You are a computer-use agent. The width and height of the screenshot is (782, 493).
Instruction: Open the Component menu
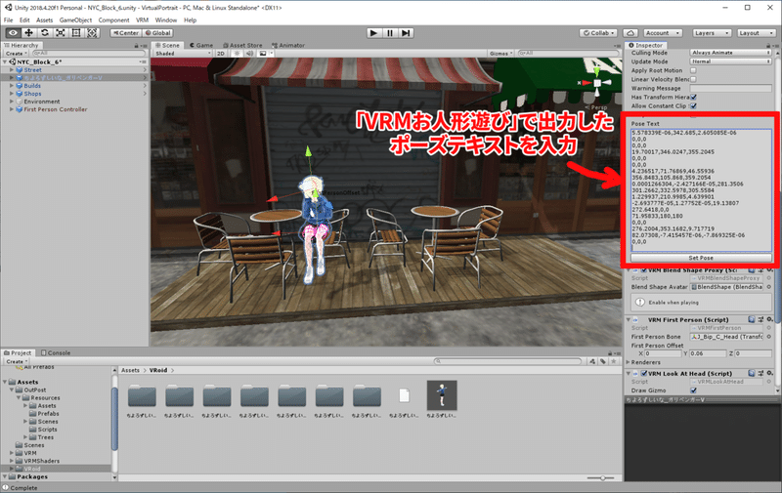[x=113, y=21]
